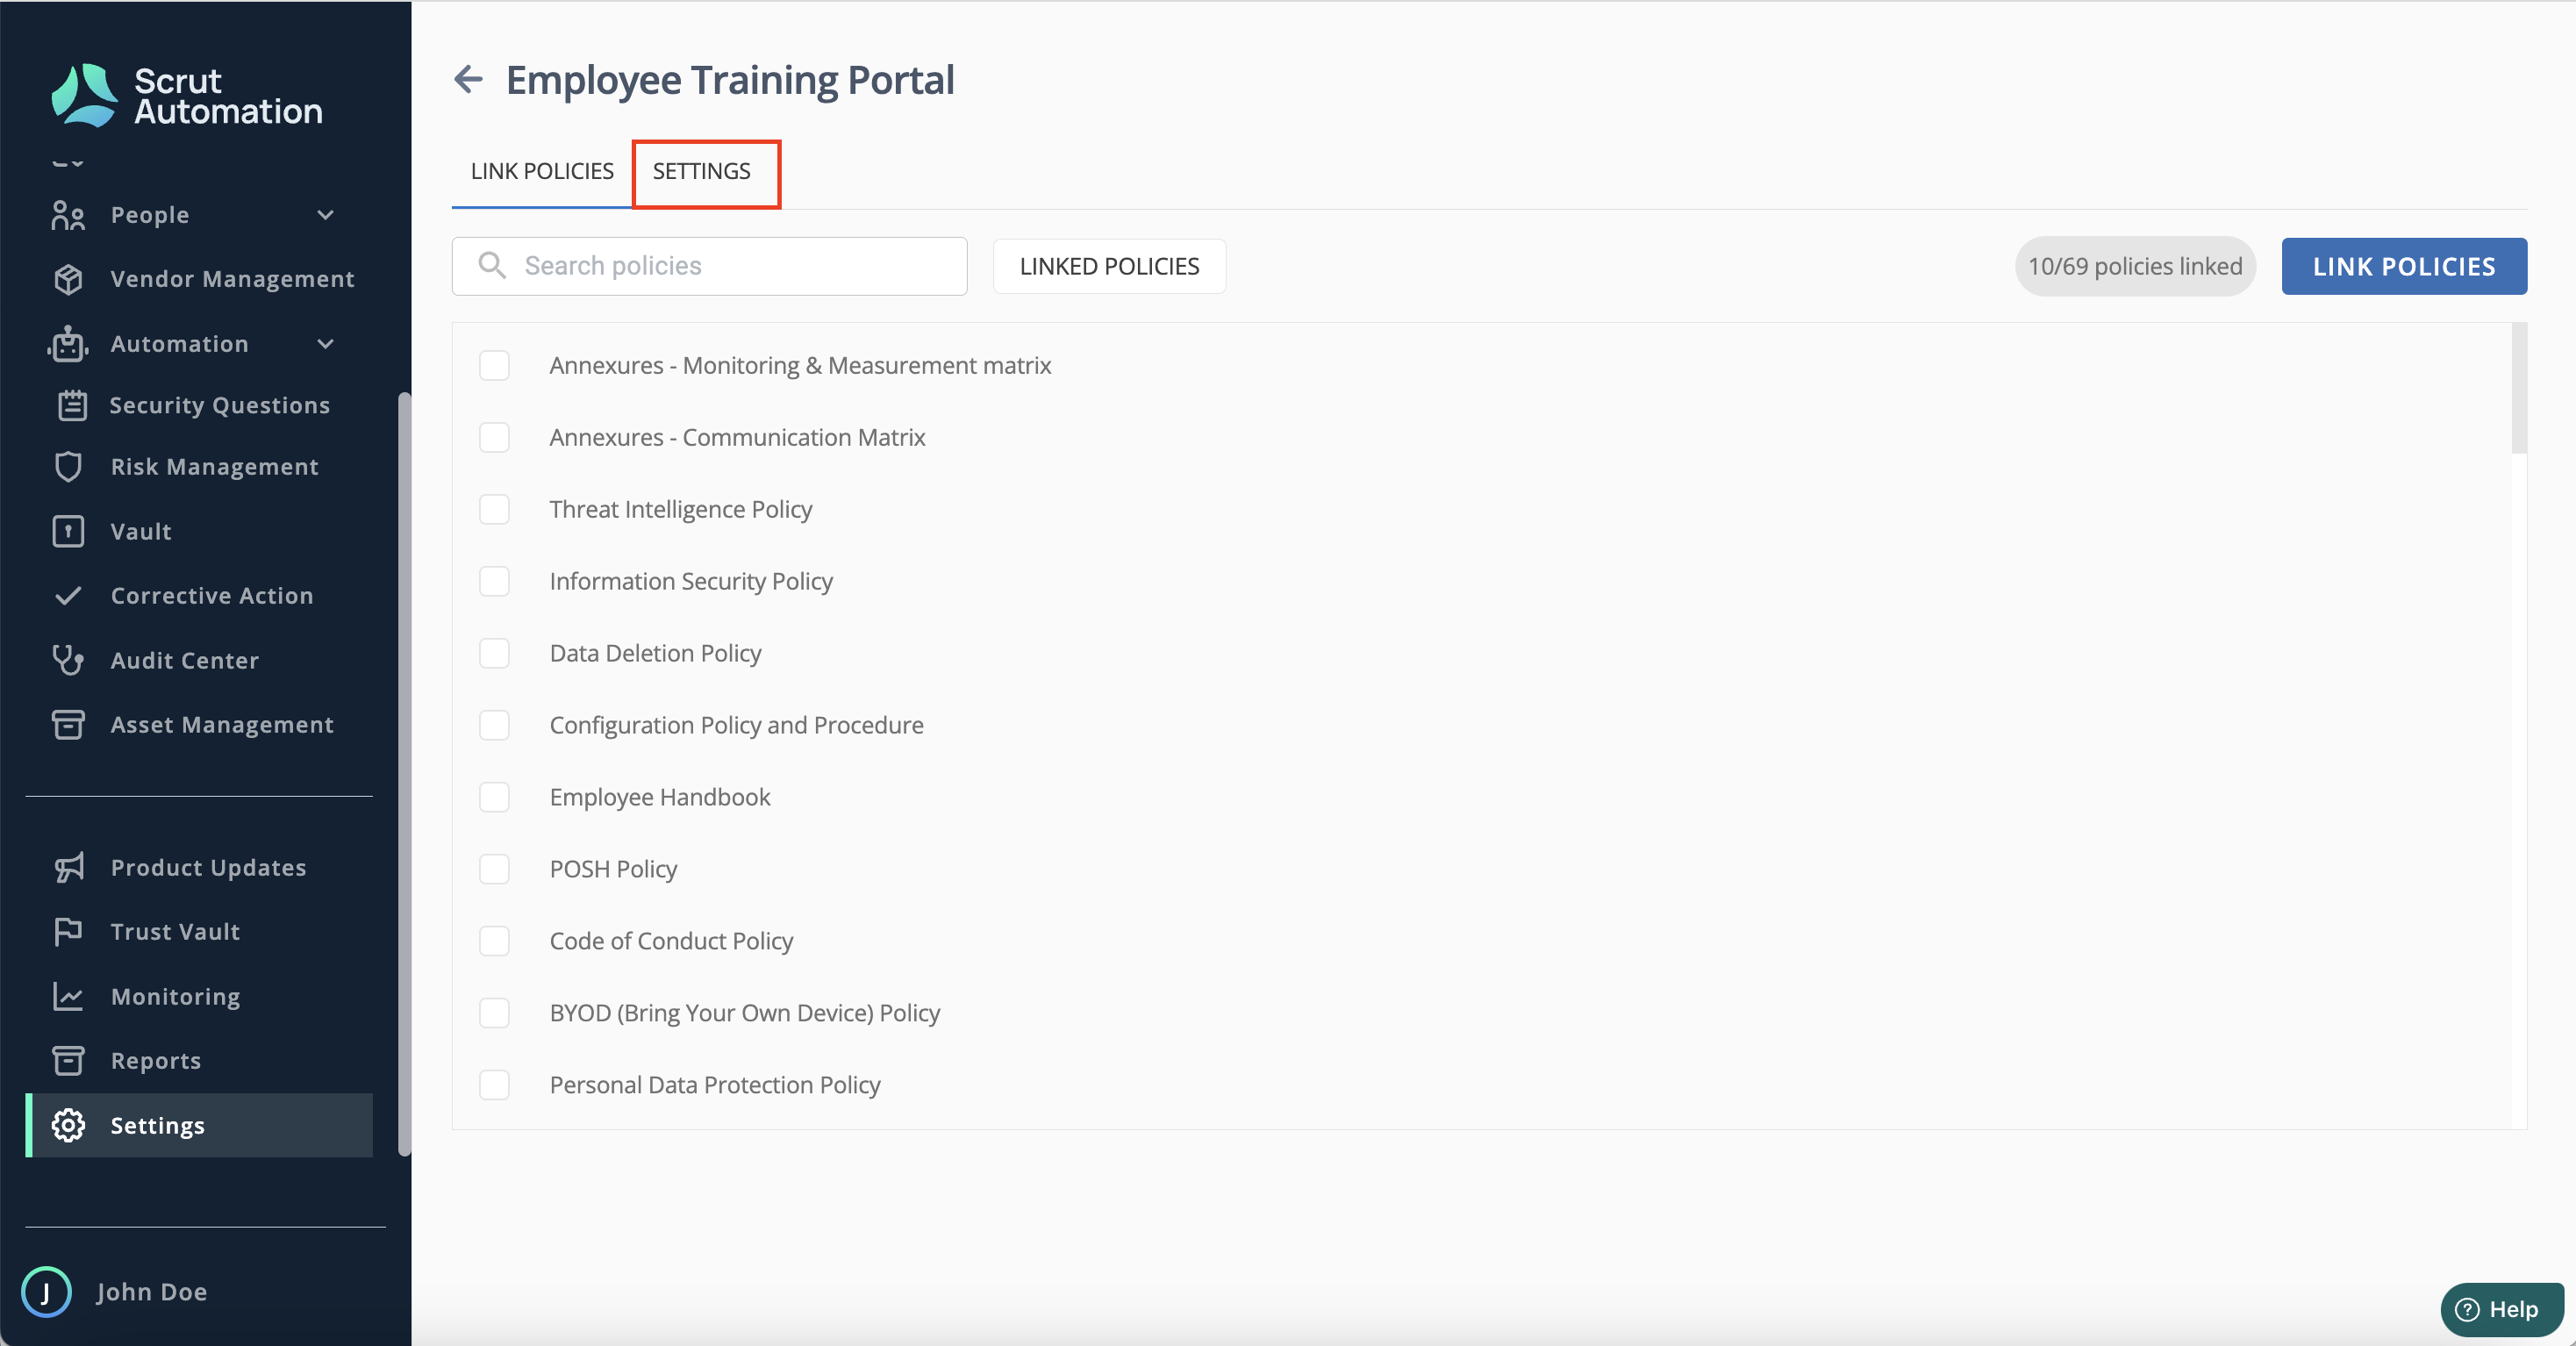This screenshot has height=1346, width=2576.
Task: Switch to the LINK POLICIES tab
Action: click(542, 171)
